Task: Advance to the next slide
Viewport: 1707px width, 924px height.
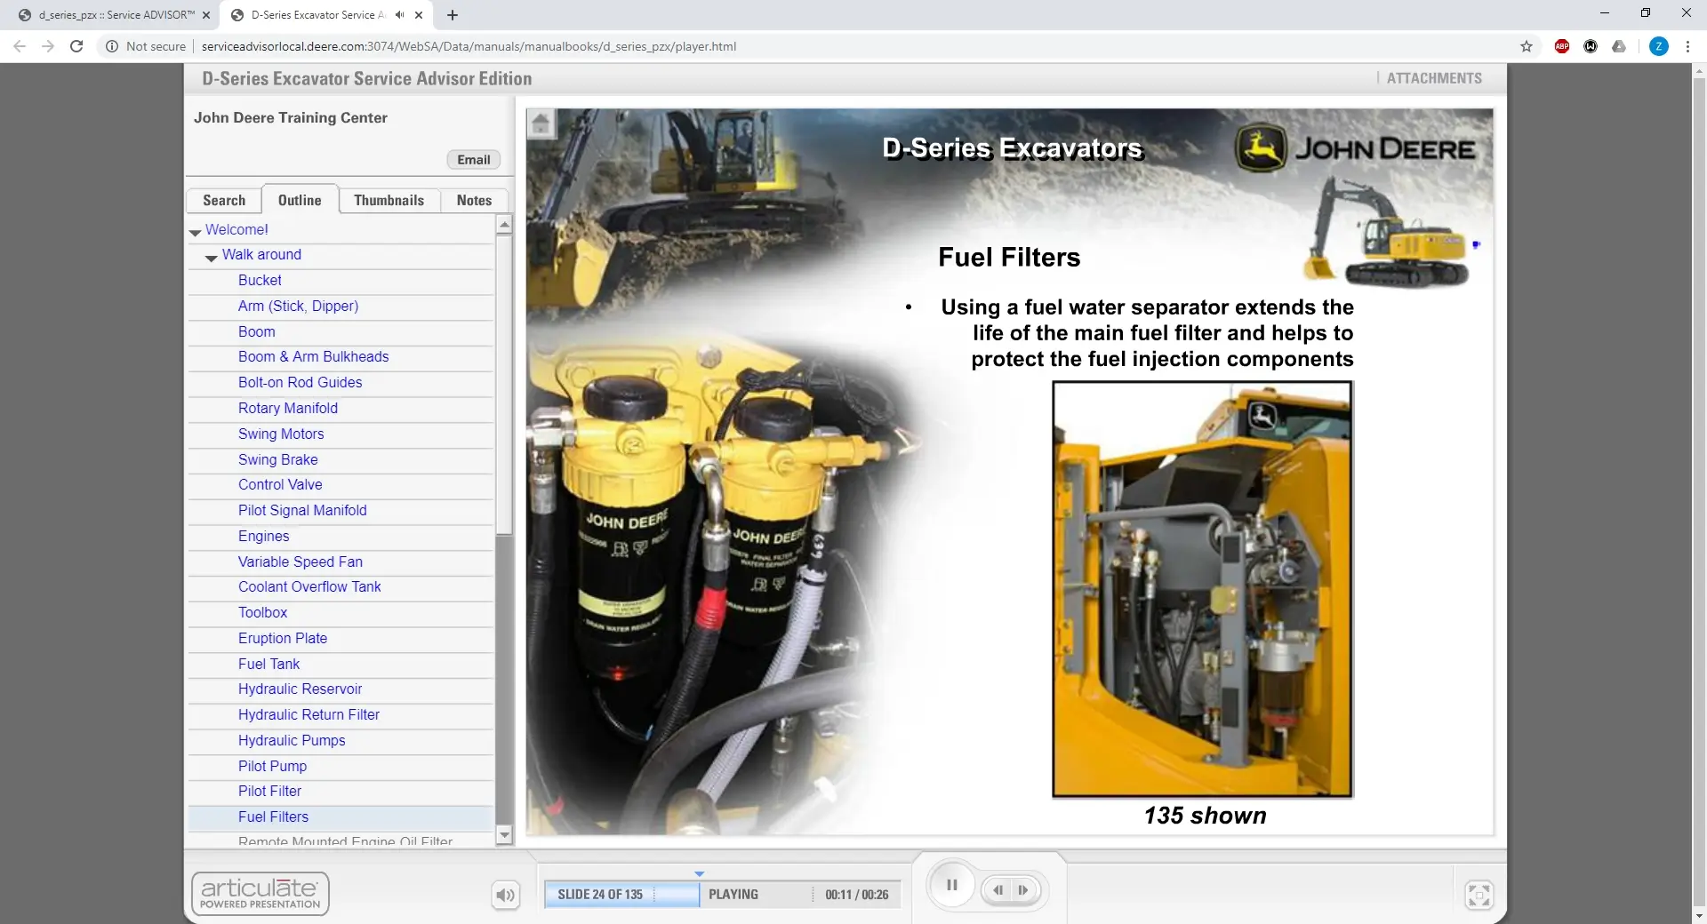Action: [x=1024, y=890]
